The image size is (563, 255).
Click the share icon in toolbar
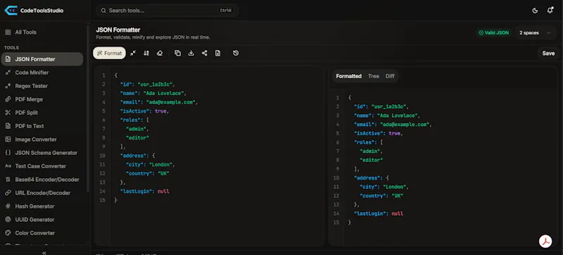pos(204,53)
